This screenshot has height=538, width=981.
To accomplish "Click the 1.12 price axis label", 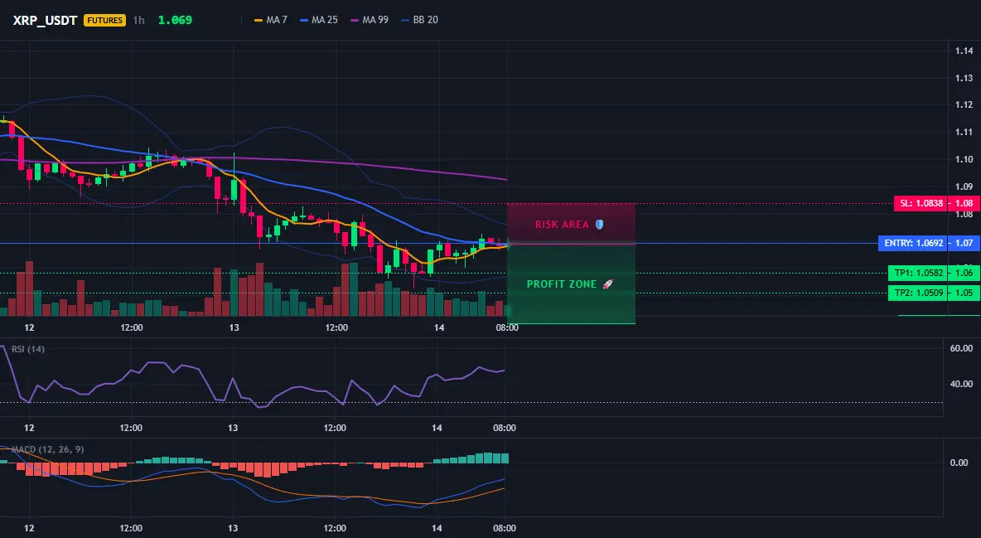I will [x=964, y=104].
